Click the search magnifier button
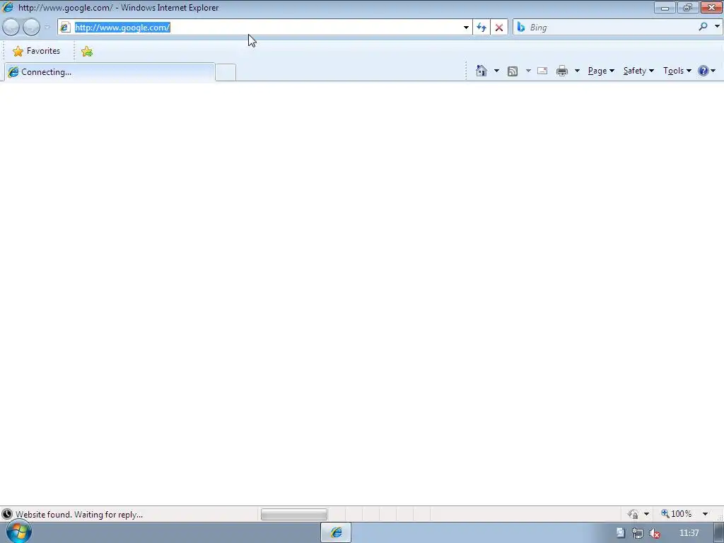724x543 pixels. [703, 27]
